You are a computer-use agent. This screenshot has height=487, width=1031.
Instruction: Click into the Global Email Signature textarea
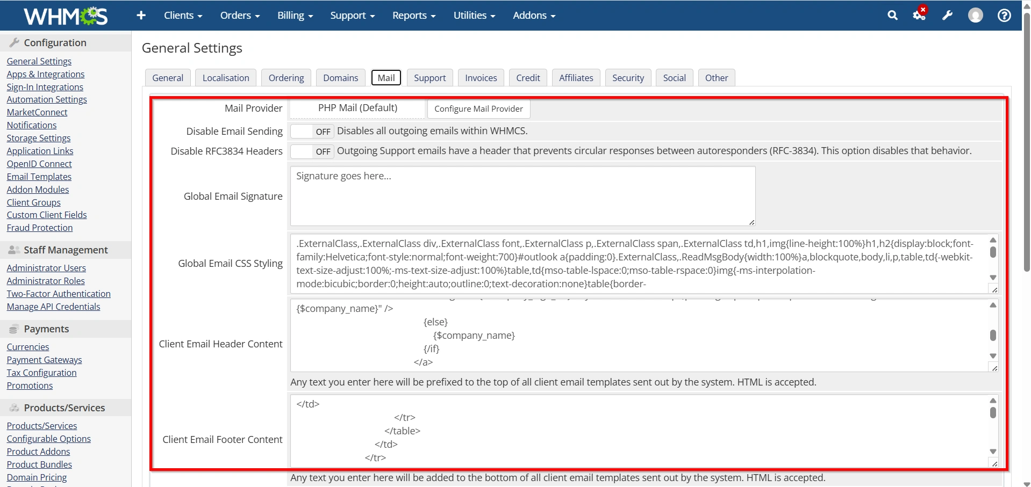tap(522, 196)
